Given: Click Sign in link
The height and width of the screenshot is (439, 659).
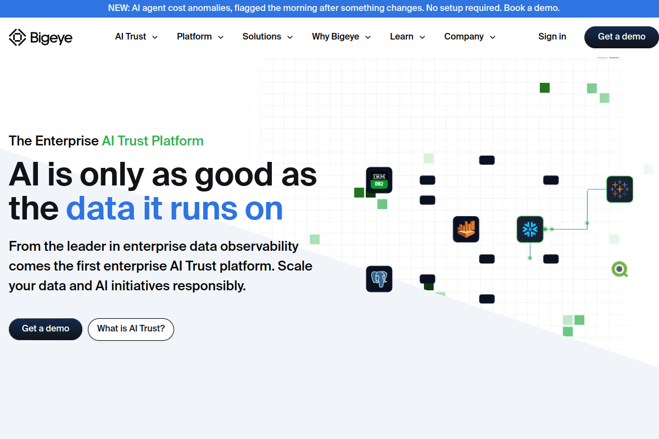Looking at the screenshot, I should coord(552,37).
